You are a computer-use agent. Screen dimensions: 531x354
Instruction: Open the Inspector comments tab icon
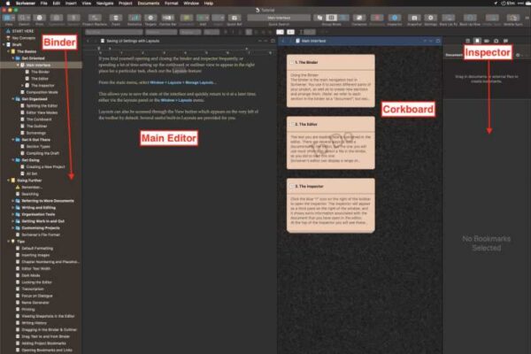click(x=505, y=41)
